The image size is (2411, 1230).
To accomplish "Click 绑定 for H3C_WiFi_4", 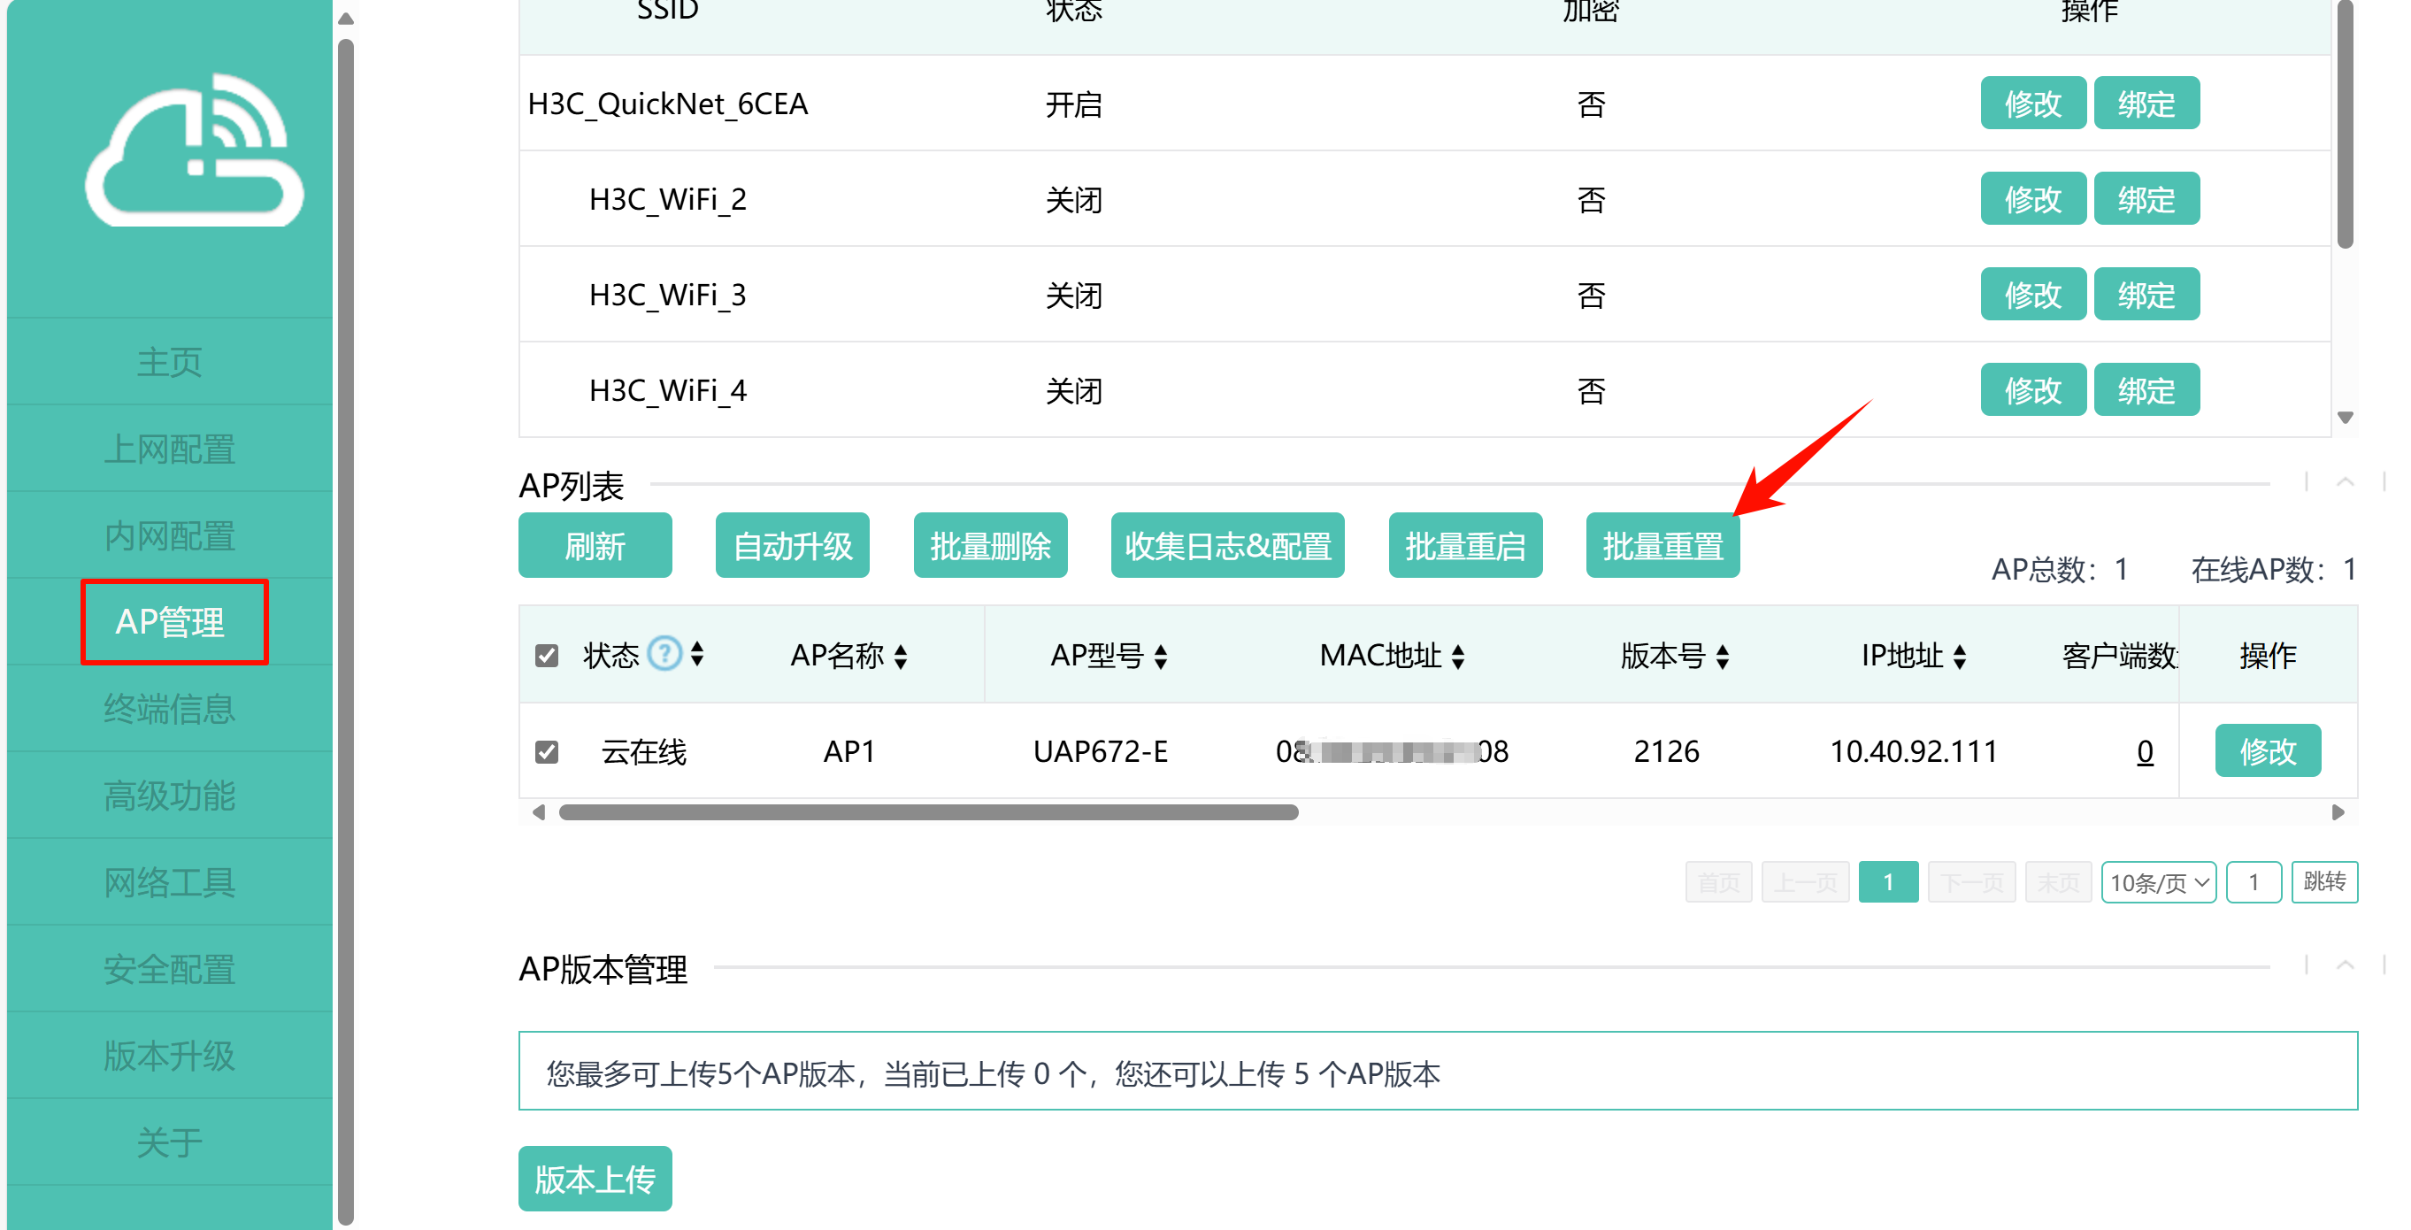I will coord(2146,389).
